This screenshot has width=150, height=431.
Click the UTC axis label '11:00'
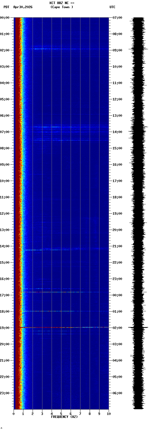pyautogui.click(x=117, y=83)
